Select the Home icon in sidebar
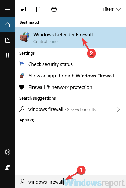The width and height of the screenshot is (126, 188). pos(8,25)
